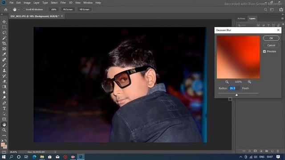Click the Layers panel tab
Image resolution: width=285 pixels, height=160 pixels.
coord(252,19)
